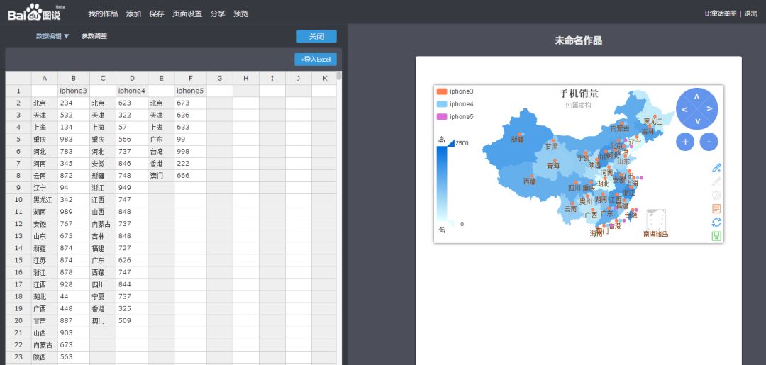Click cell containing iphone4
Screen dimensions: 766x365
pyautogui.click(x=132, y=91)
